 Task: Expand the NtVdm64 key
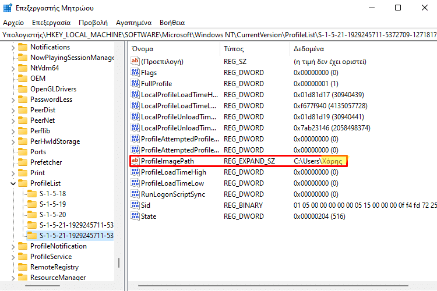coord(13,69)
